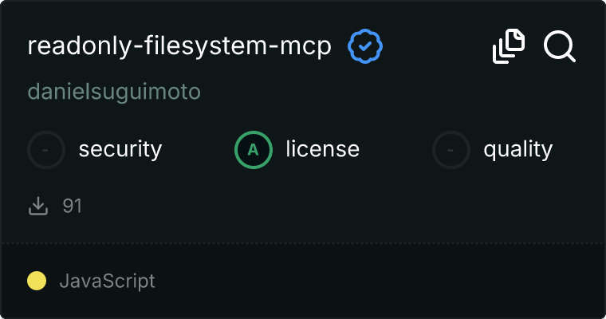Click the download count 91
This screenshot has height=319, width=606.
pyautogui.click(x=73, y=207)
